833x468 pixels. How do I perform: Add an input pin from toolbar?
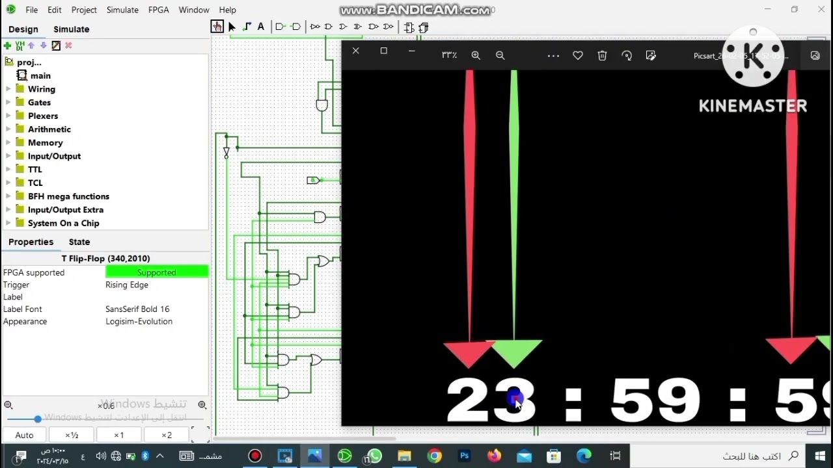tap(280, 27)
